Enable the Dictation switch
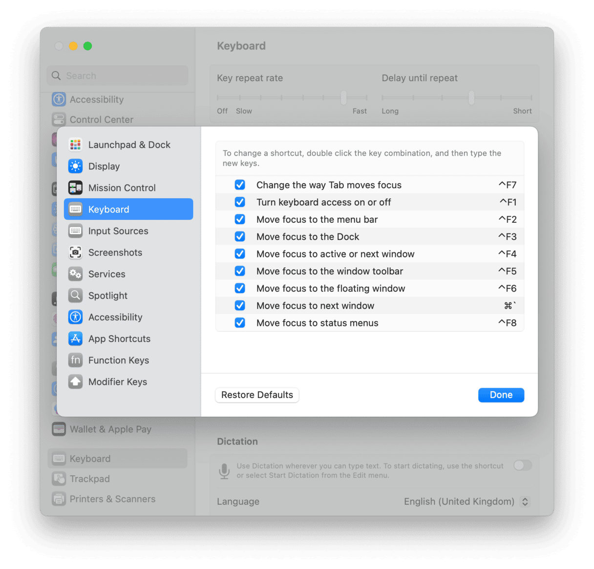The image size is (594, 569). (523, 465)
